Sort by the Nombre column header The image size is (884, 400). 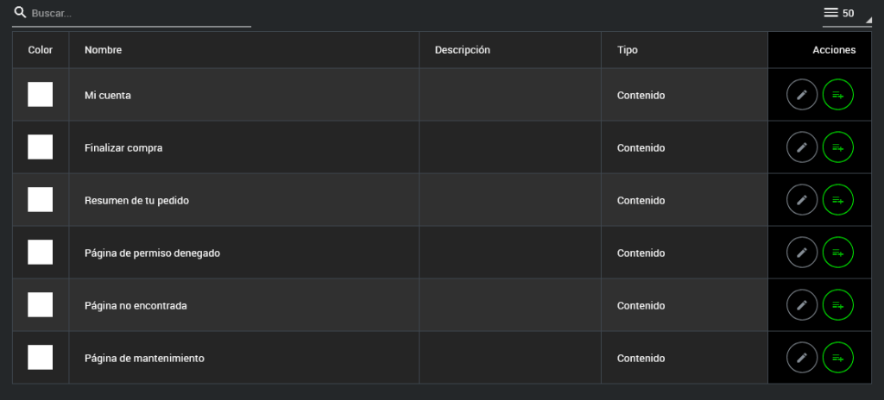coord(103,50)
